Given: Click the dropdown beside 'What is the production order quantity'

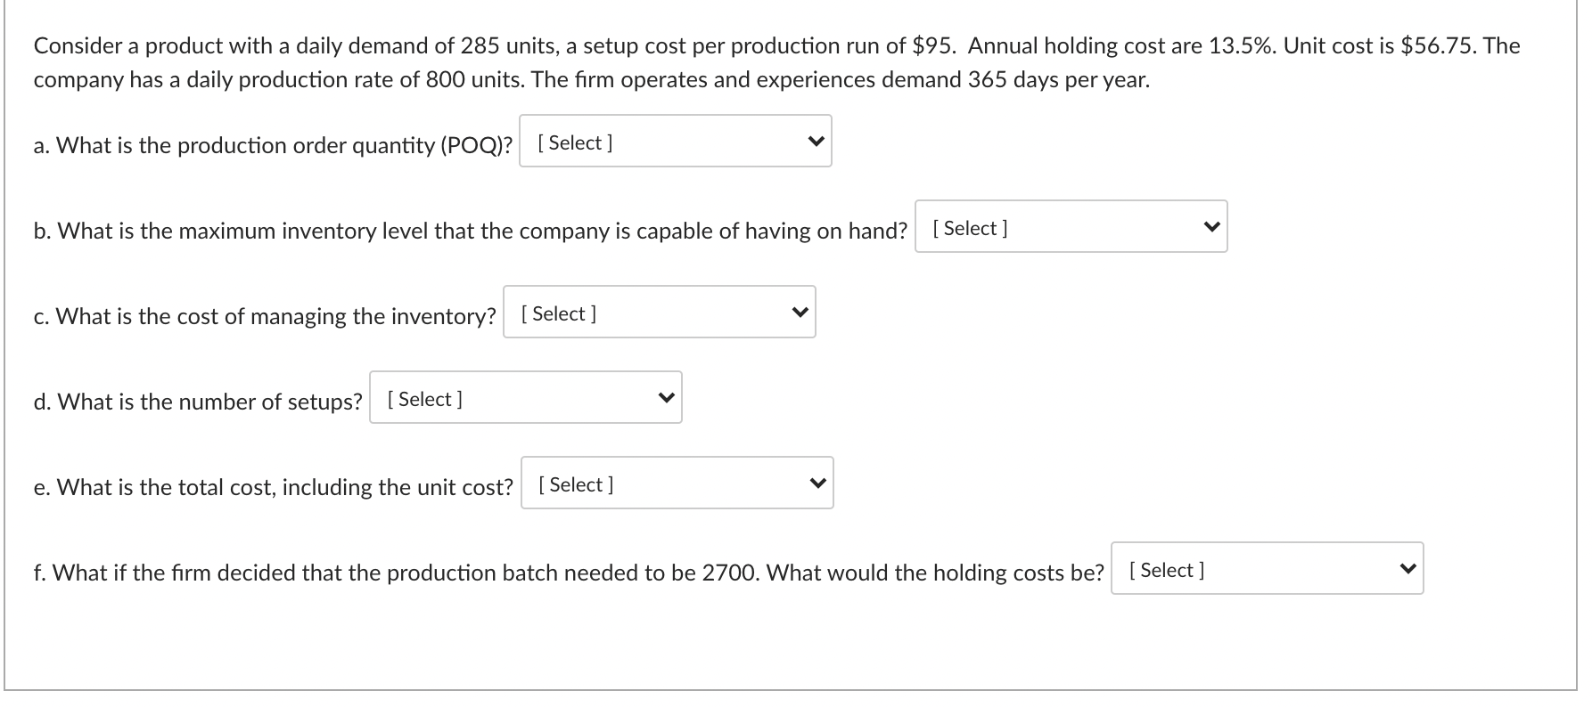Looking at the screenshot, I should (x=675, y=141).
